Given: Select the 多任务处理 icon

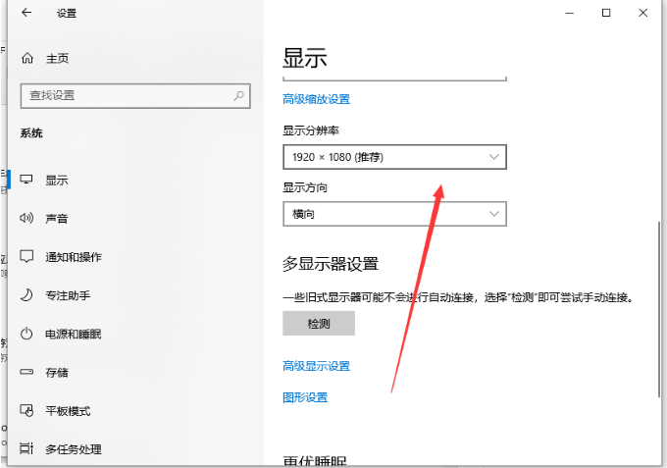Looking at the screenshot, I should [26, 448].
